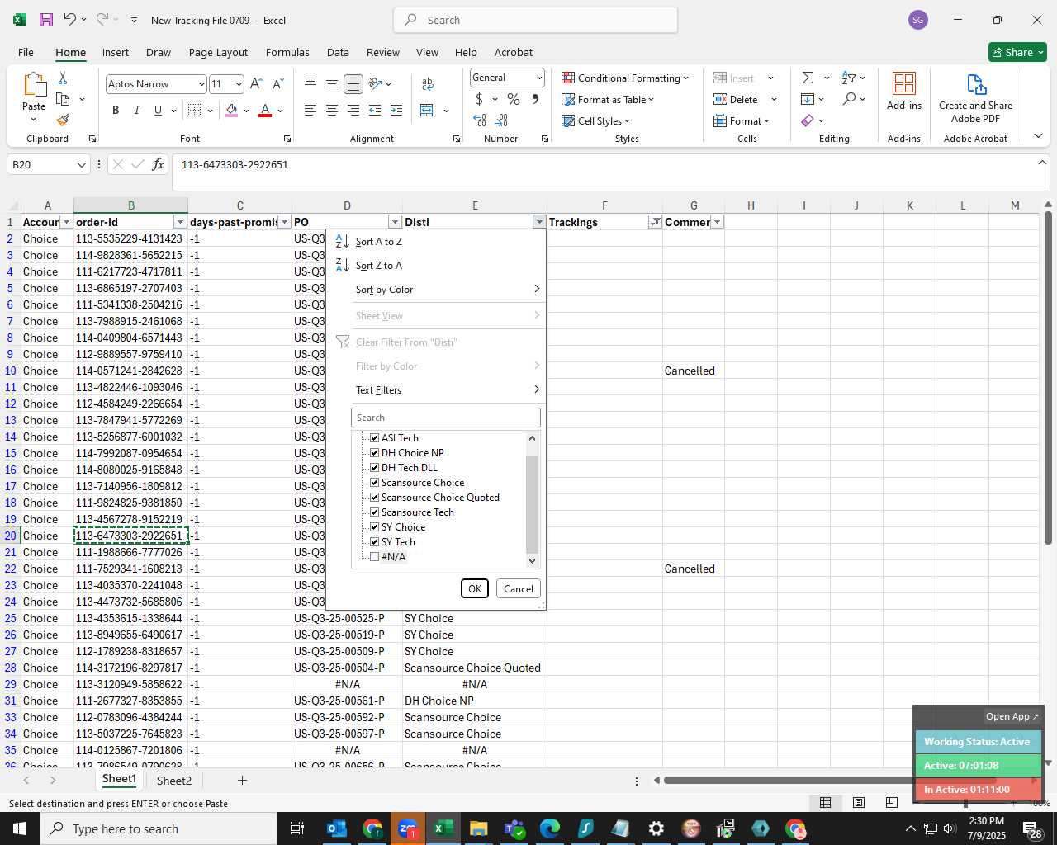Uncheck the DH Tech DLL checkbox
The width and height of the screenshot is (1057, 845).
point(374,467)
